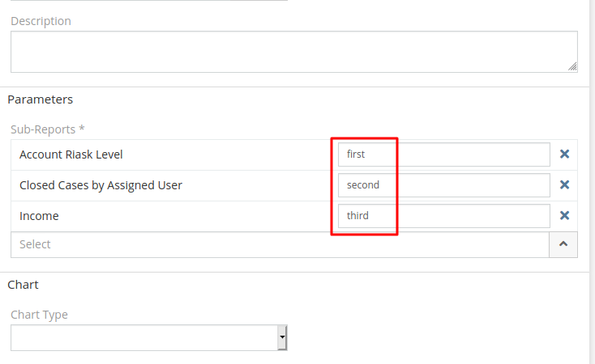Select the Income sub-report label
The height and width of the screenshot is (364, 595).
click(x=39, y=216)
